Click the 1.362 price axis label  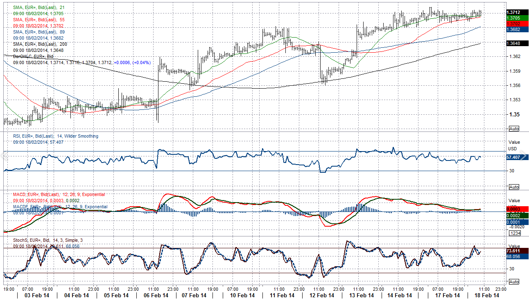click(x=514, y=57)
